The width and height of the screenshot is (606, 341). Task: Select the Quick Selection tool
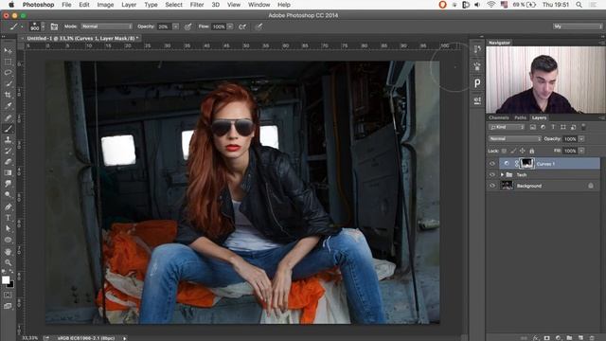pyautogui.click(x=8, y=83)
